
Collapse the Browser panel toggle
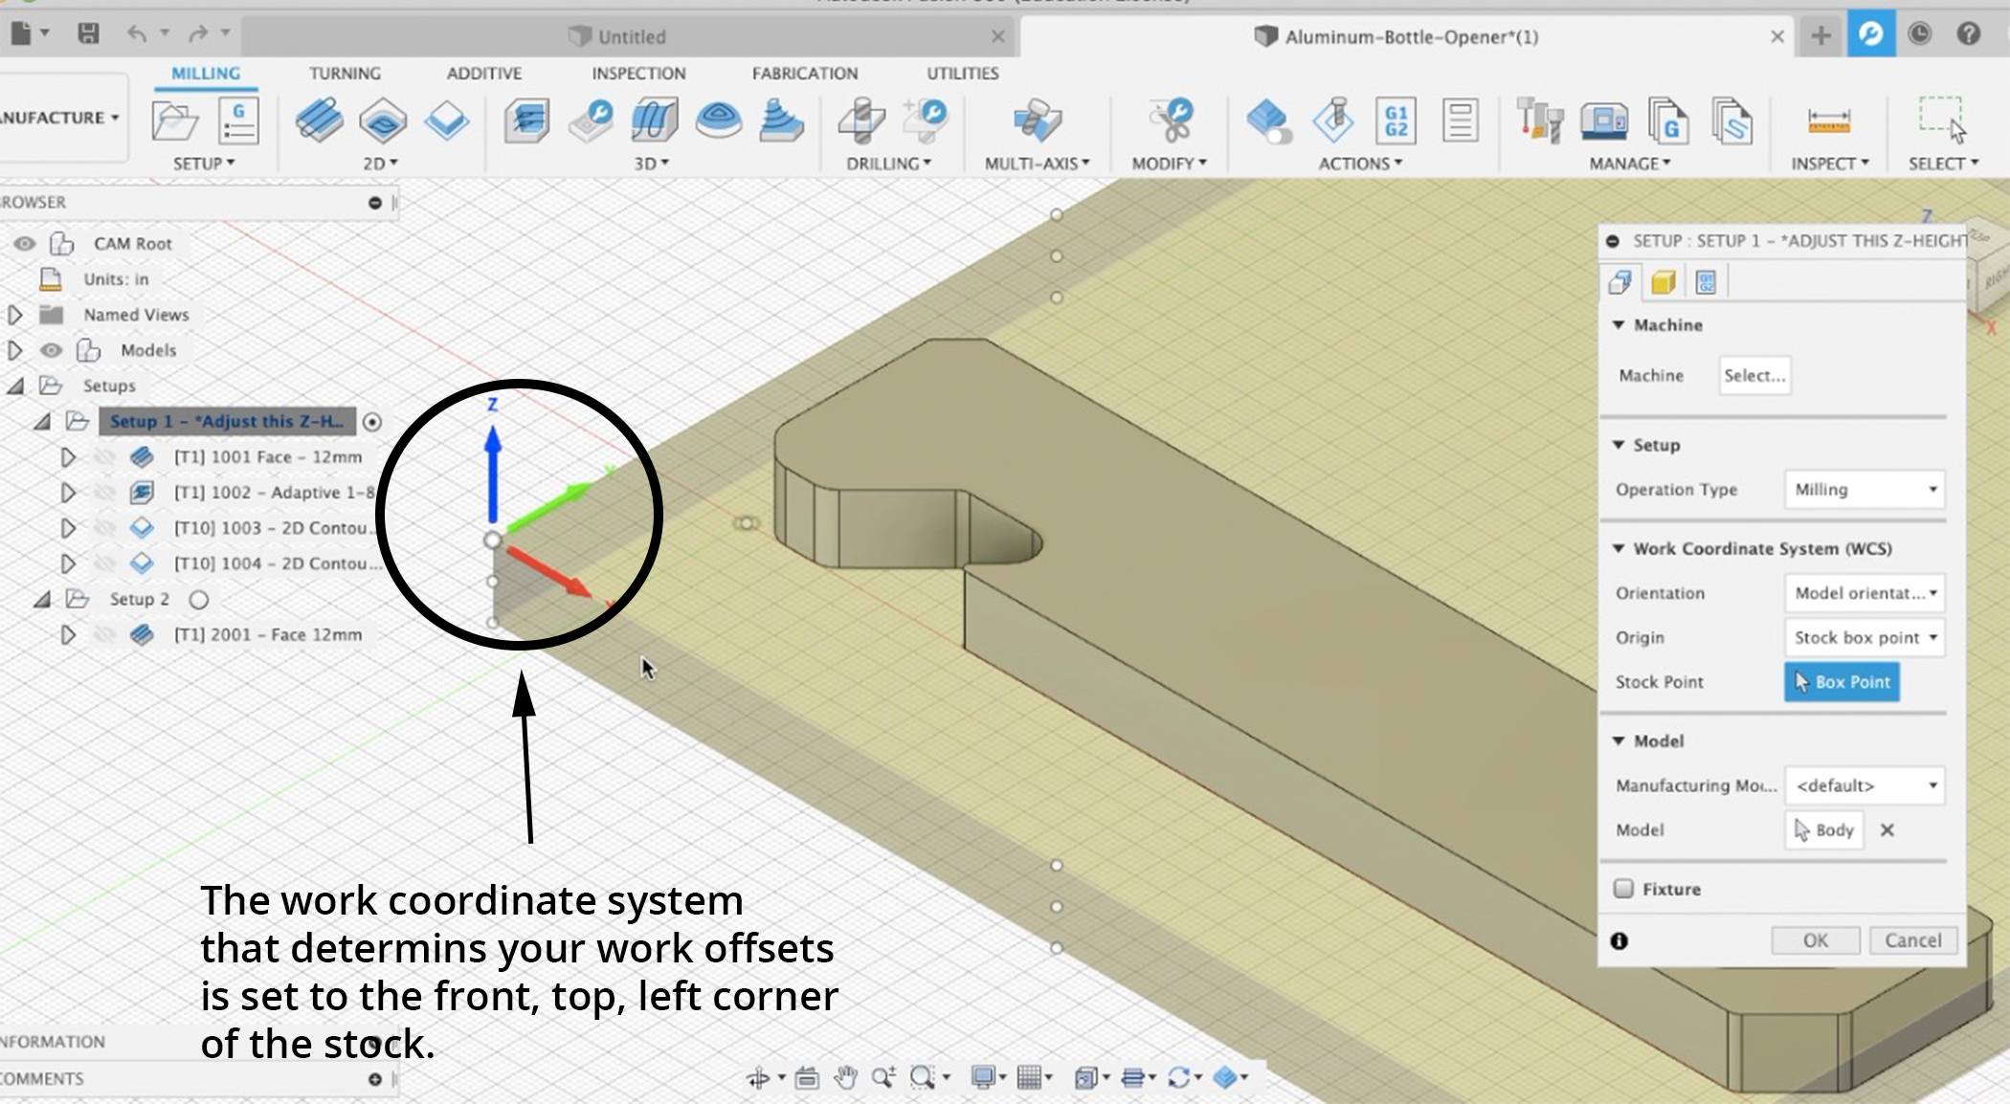(x=375, y=203)
